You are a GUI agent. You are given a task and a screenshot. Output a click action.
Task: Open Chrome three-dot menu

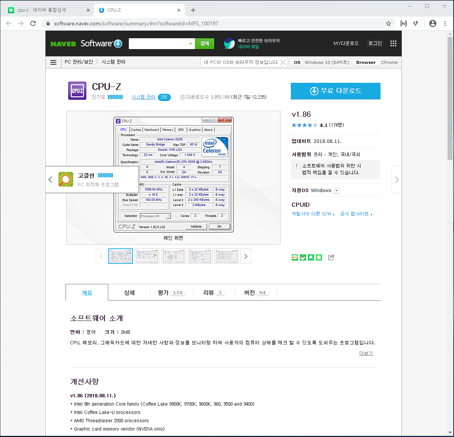pos(445,23)
